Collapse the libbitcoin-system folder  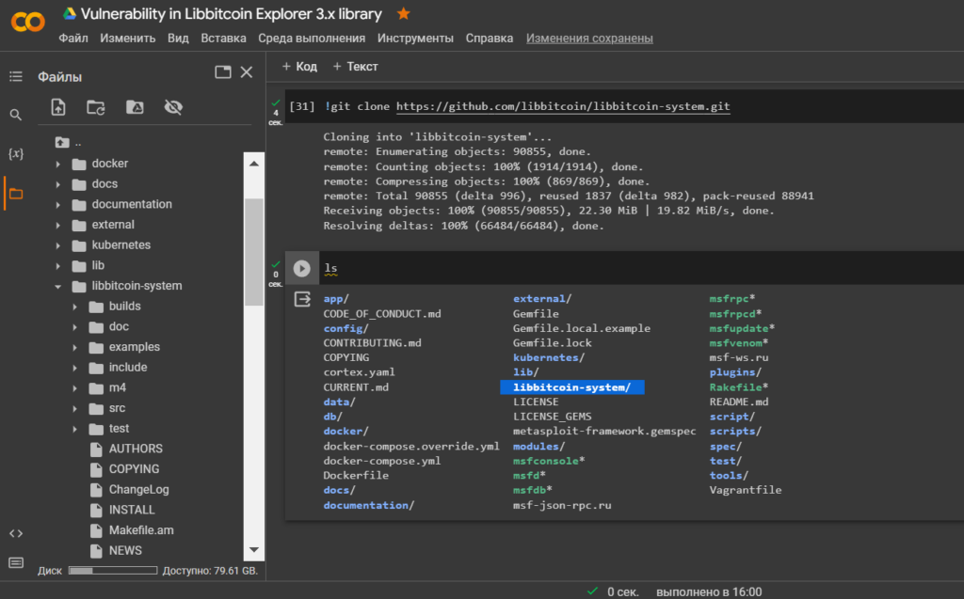click(57, 286)
